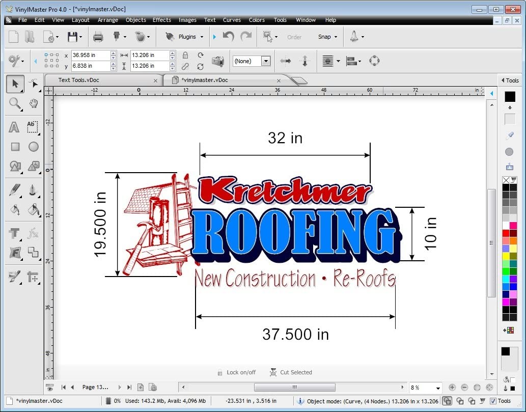
Task: Select the rectangle shape tool
Action: point(15,147)
